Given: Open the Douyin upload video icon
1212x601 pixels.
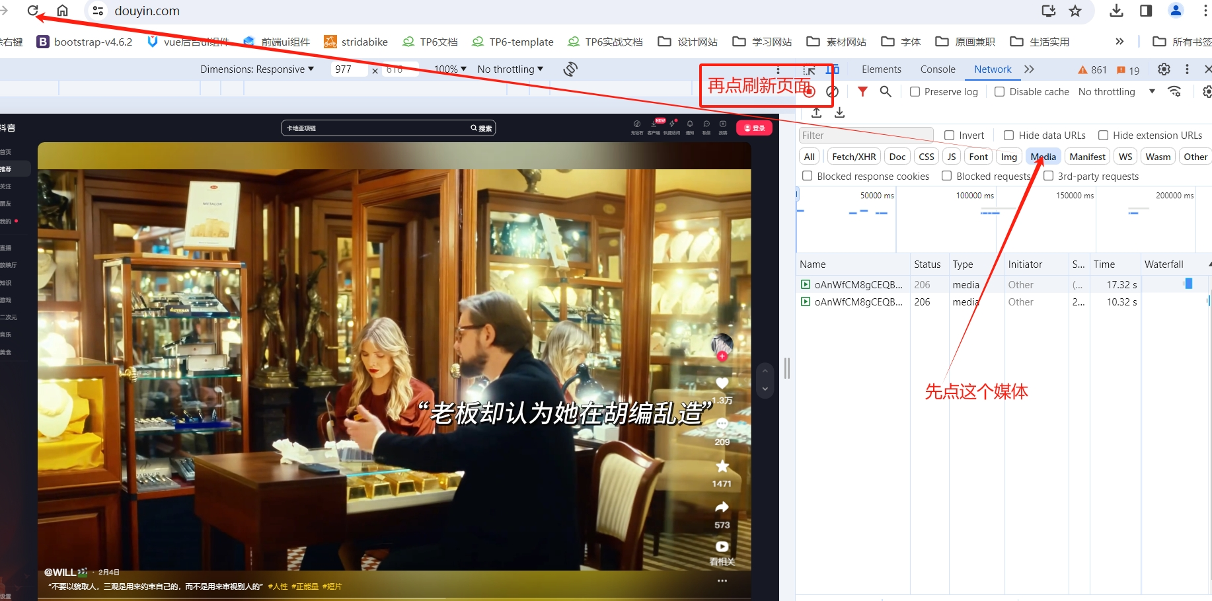Looking at the screenshot, I should click(x=723, y=124).
